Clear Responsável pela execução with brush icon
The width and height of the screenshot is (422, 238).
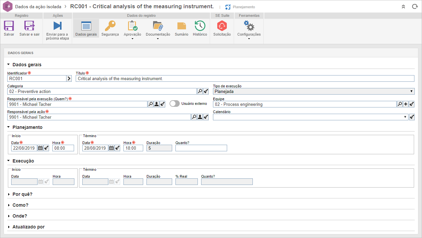pyautogui.click(x=162, y=104)
